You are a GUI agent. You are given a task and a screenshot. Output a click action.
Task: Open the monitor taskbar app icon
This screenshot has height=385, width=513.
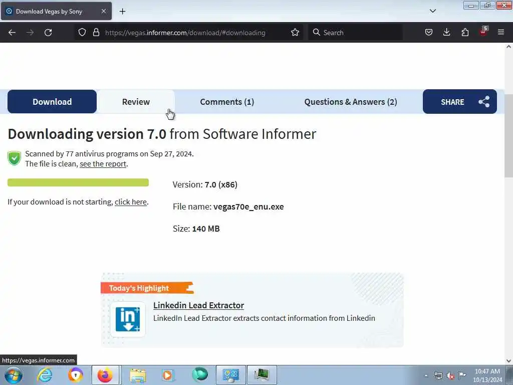click(262, 375)
